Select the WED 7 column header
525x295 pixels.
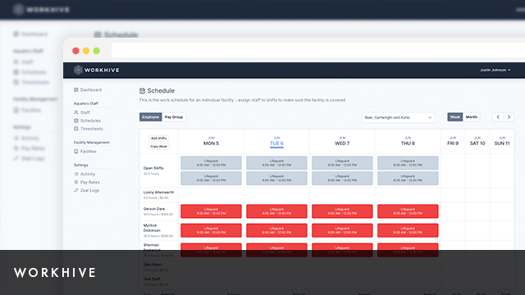pos(342,141)
